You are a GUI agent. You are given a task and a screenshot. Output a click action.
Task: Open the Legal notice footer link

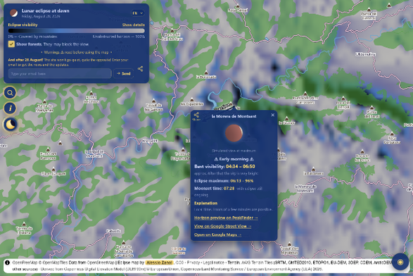point(213,263)
